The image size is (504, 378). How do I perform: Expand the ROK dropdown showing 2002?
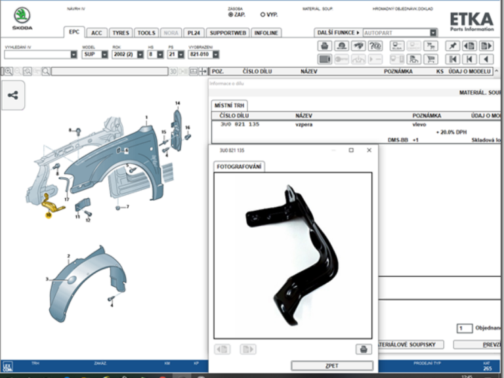pos(139,54)
